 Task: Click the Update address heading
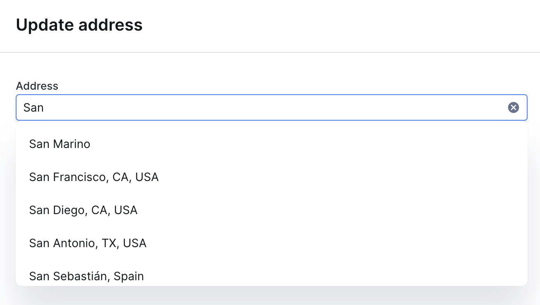click(x=79, y=25)
